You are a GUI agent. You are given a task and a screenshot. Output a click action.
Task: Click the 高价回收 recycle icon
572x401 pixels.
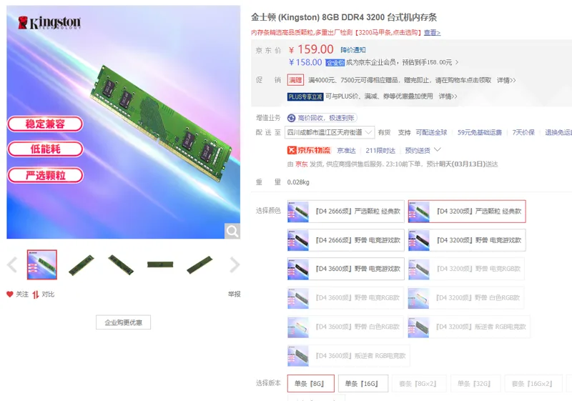point(291,118)
